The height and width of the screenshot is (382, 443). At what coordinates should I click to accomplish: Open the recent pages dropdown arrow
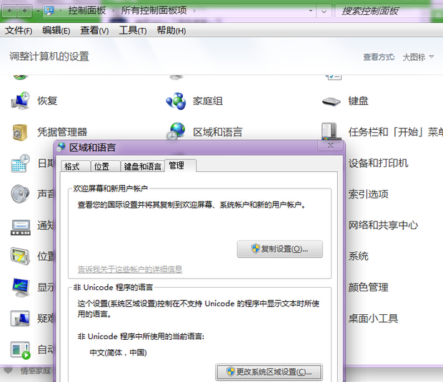point(38,11)
